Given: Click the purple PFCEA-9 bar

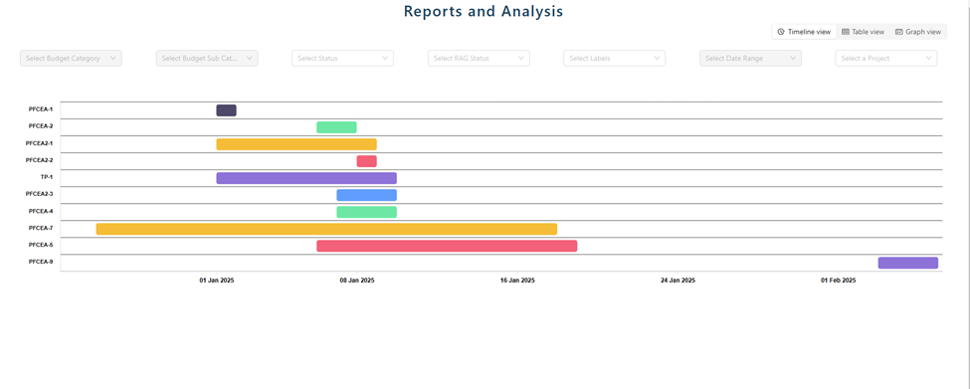Looking at the screenshot, I should tap(908, 263).
